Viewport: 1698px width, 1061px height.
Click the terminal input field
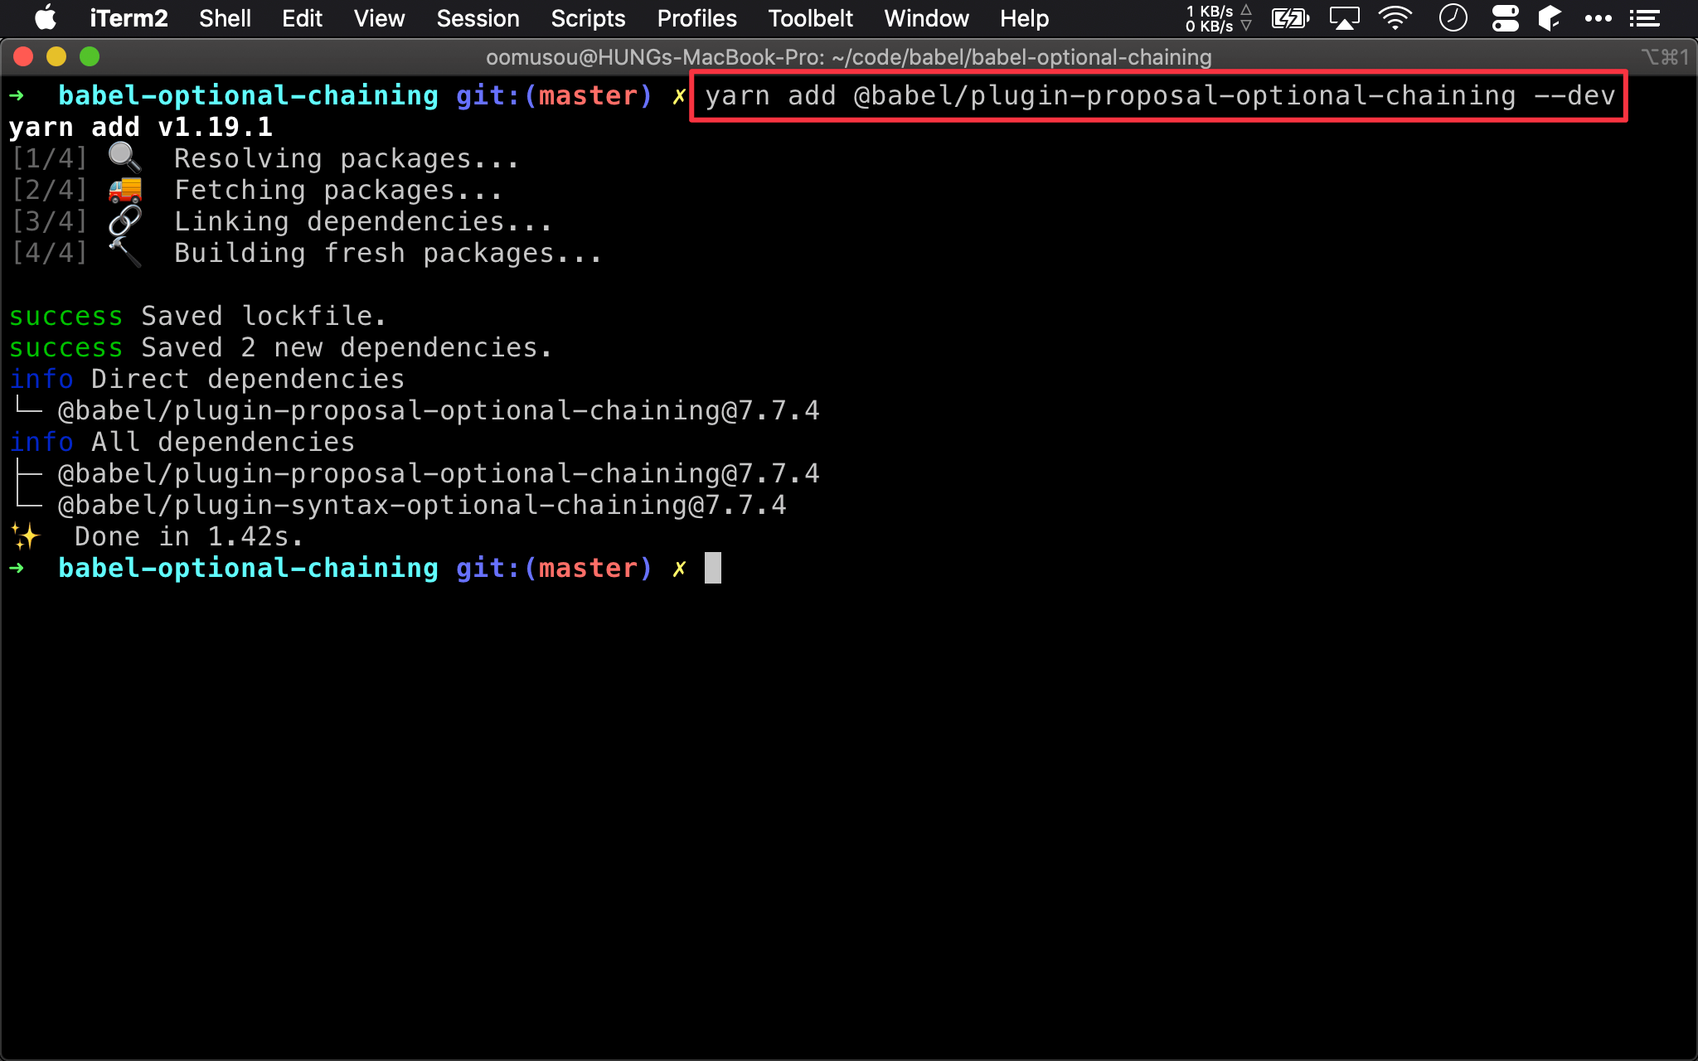pos(713,569)
